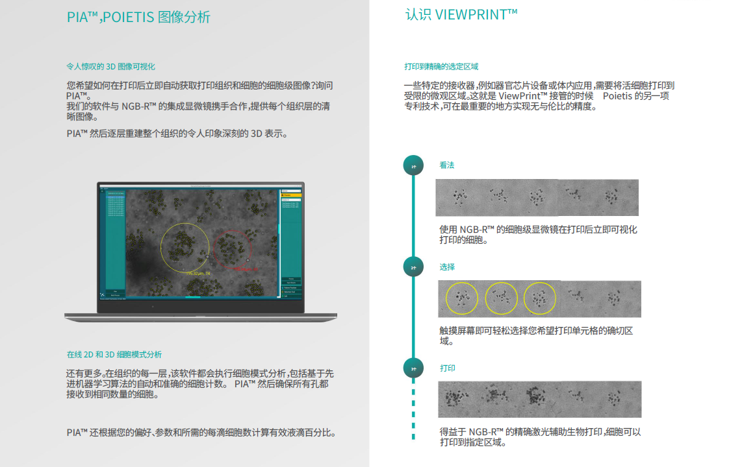Toggle the Pattern Position option in laptop panel

290,288
